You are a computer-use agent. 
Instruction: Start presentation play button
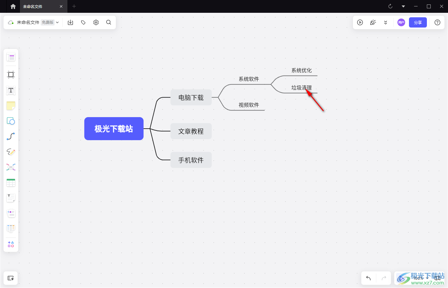click(360, 22)
